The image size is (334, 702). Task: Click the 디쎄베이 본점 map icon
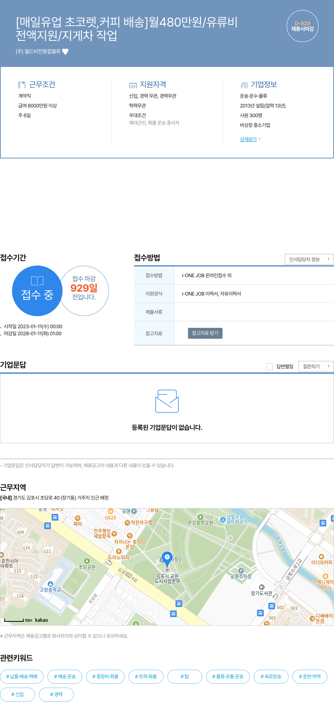(x=312, y=618)
